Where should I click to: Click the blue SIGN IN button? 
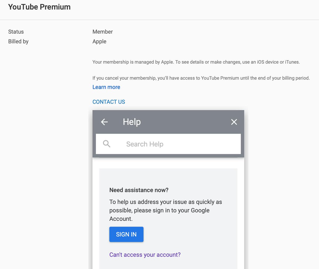pyautogui.click(x=126, y=234)
